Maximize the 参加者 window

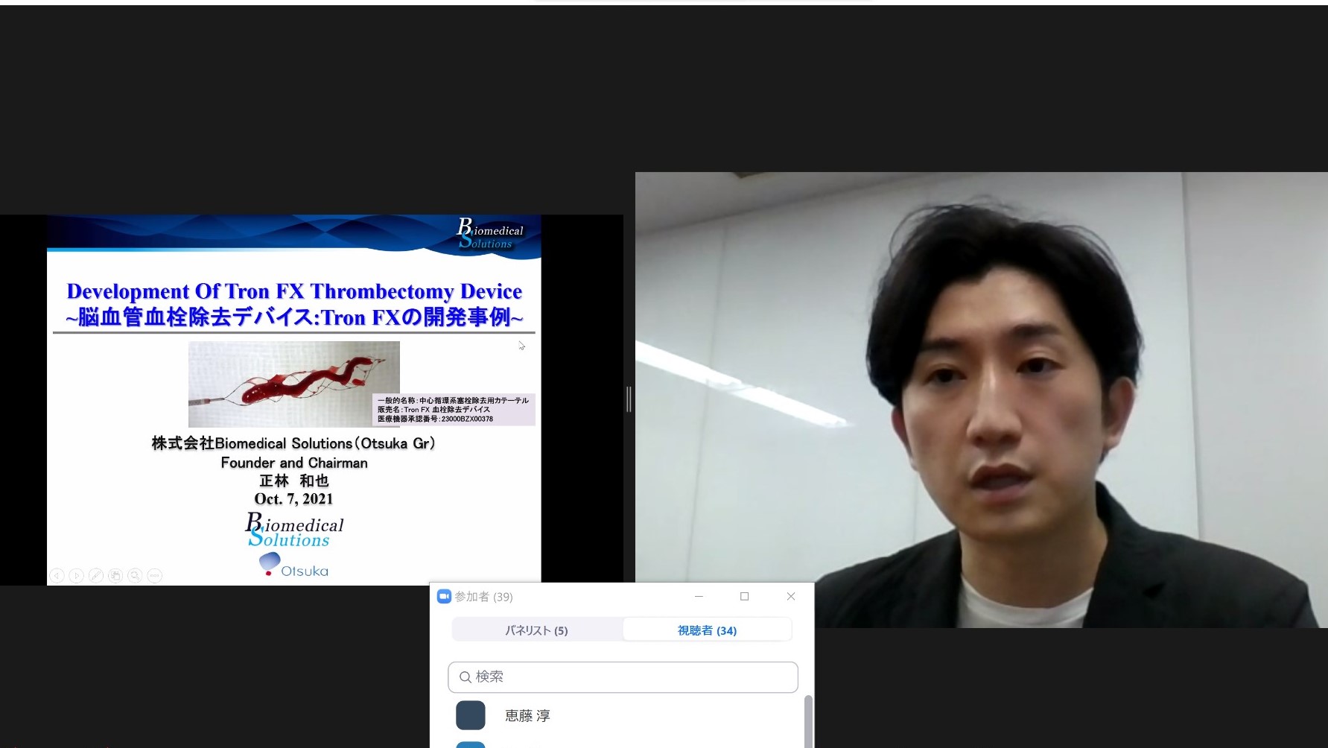point(744,596)
